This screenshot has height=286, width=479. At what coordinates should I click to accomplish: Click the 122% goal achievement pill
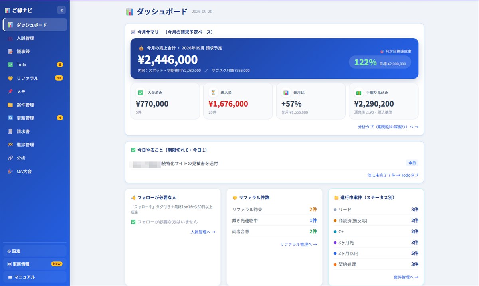click(x=380, y=62)
